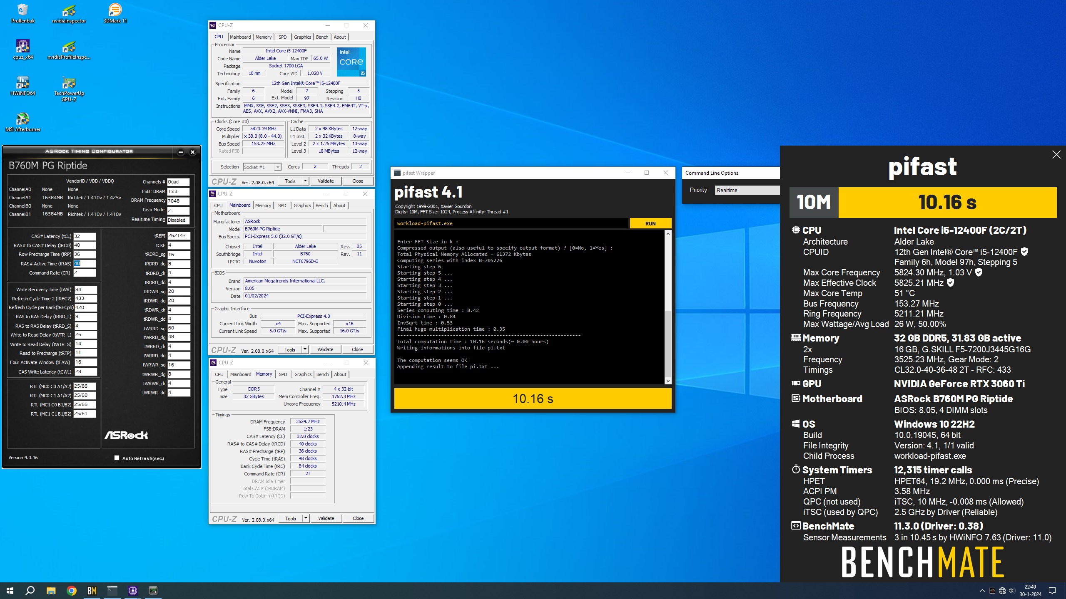The height and width of the screenshot is (599, 1066).
Task: Close the BenchMate pifast result panel
Action: [x=1056, y=155]
